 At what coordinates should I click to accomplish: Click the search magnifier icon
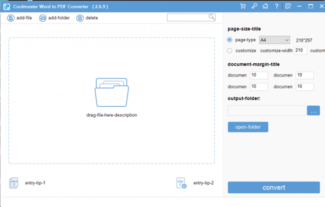click(x=211, y=17)
